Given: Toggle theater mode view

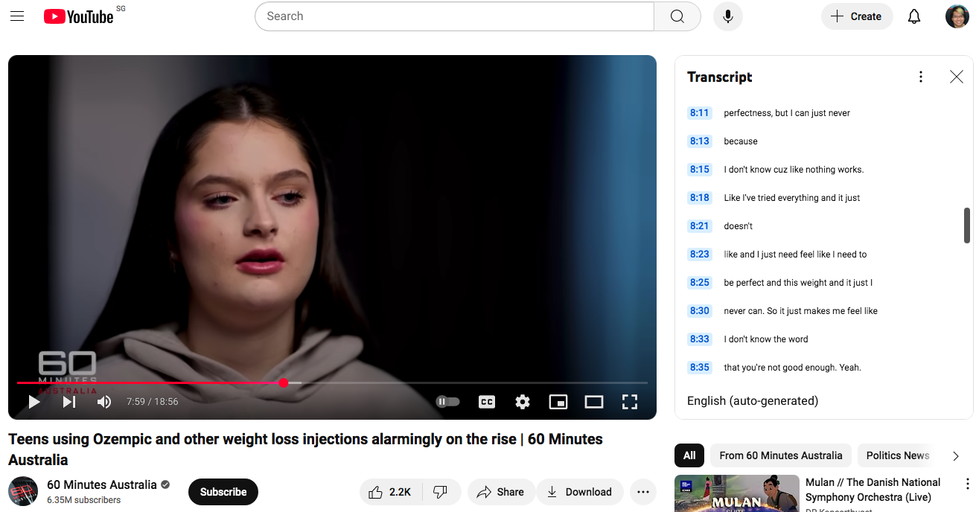Looking at the screenshot, I should tap(594, 402).
